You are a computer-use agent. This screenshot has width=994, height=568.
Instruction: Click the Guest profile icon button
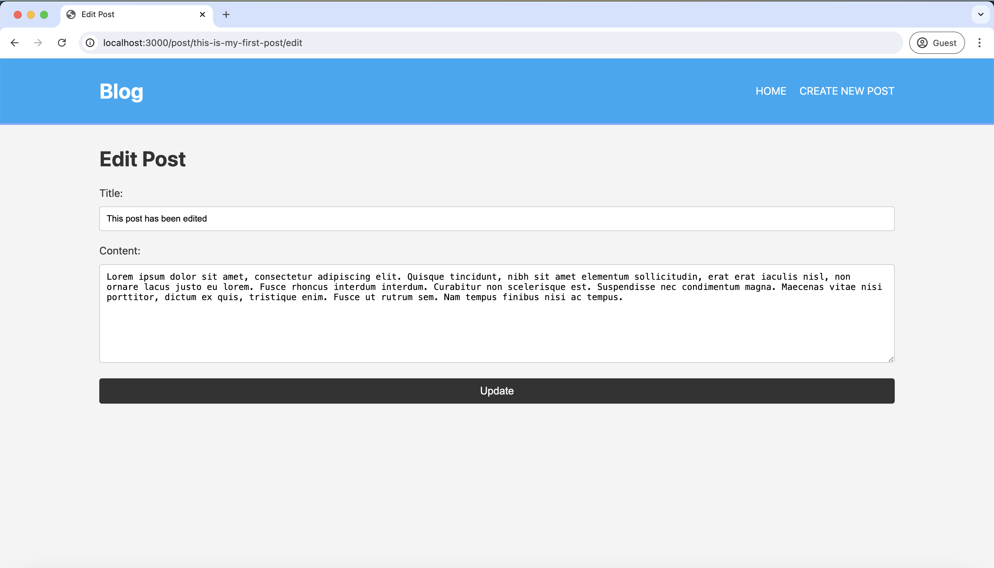937,42
